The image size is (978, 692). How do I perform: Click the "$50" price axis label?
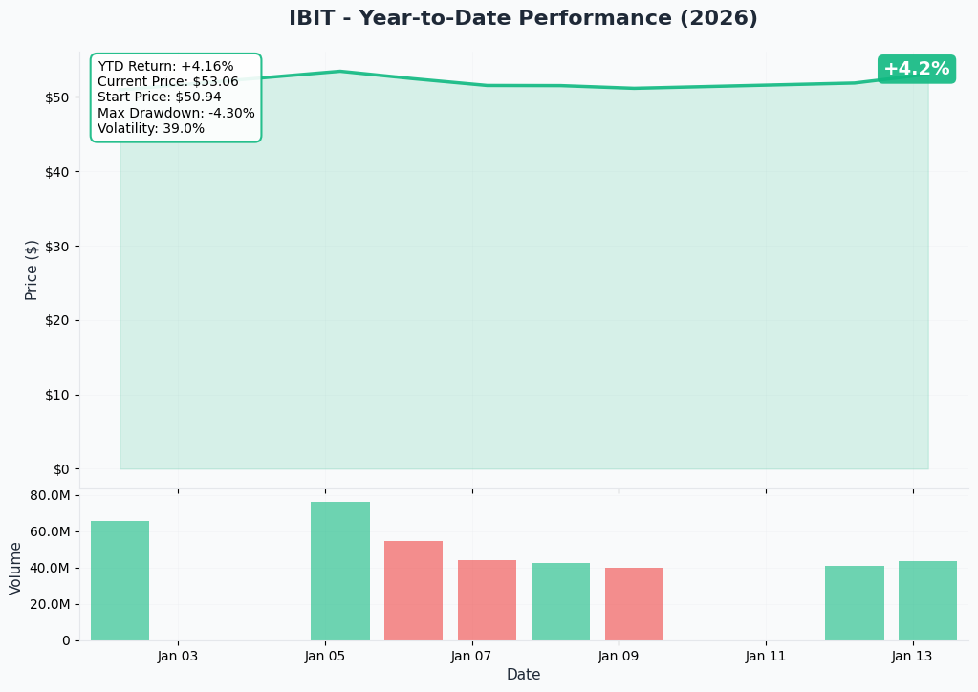coord(57,97)
